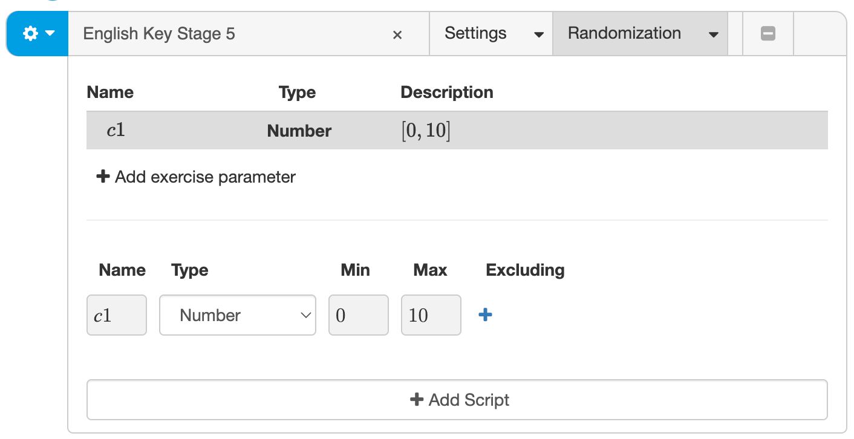Image resolution: width=854 pixels, height=439 pixels.
Task: Click the Name field containing c1
Action: 116,314
